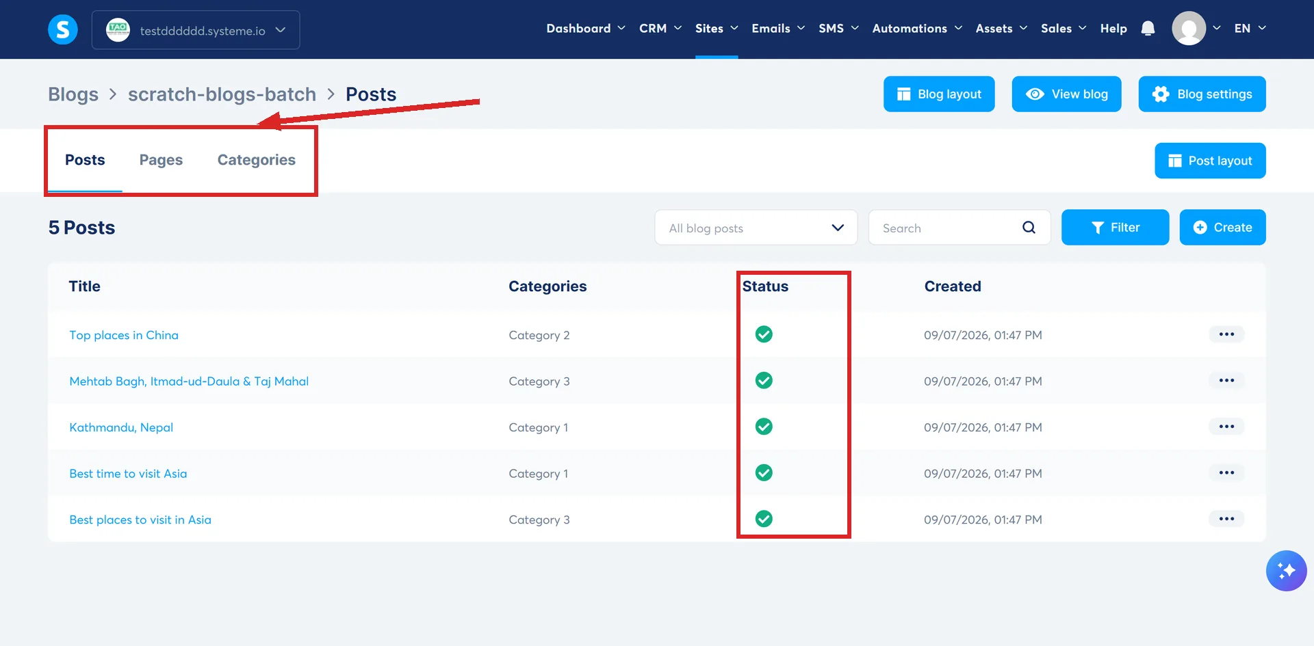
Task: Open the Emails menu
Action: [778, 29]
